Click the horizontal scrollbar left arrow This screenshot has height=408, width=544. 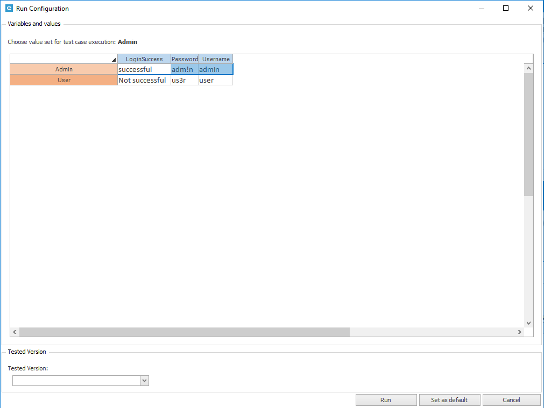click(x=15, y=332)
